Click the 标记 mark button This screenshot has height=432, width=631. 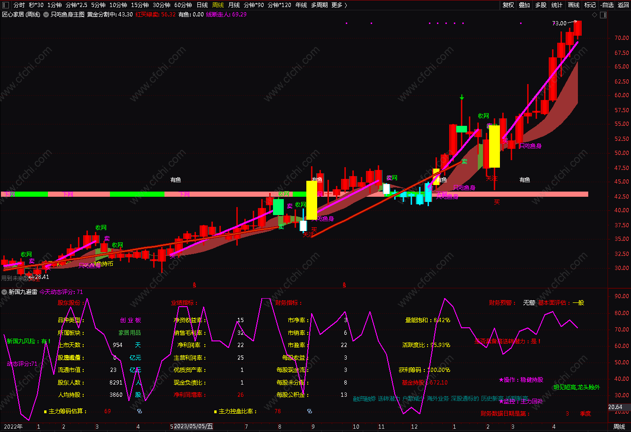click(590, 5)
